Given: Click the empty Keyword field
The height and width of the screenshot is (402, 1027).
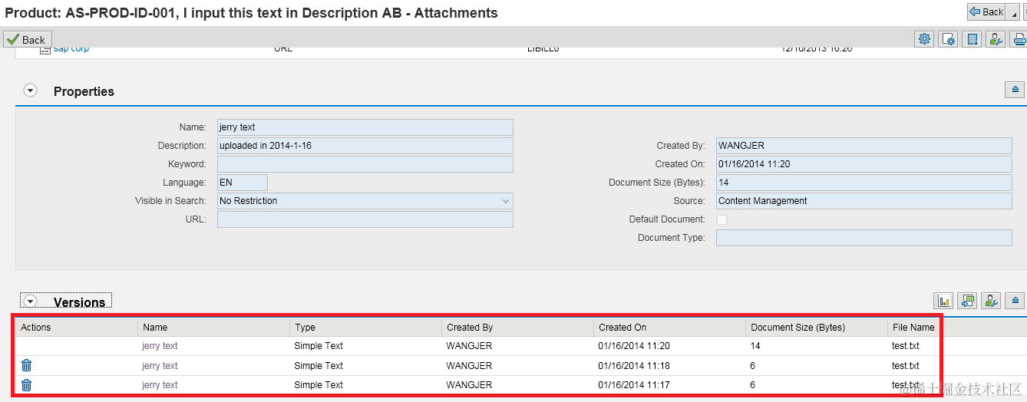Looking at the screenshot, I should click(365, 164).
